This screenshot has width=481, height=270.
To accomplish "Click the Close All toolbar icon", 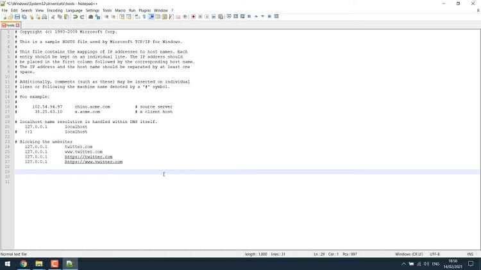I will pyautogui.click(x=38, y=17).
